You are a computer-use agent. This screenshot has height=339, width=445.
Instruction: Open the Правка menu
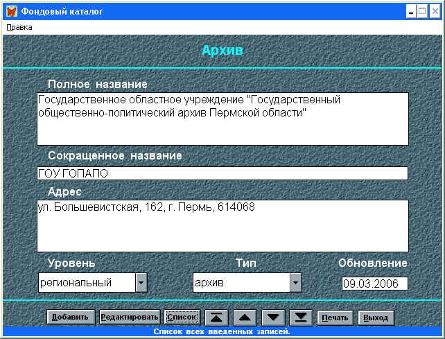pos(19,27)
